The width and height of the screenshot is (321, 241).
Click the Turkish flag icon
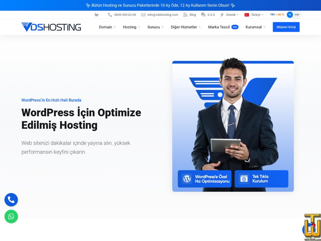click(247, 15)
